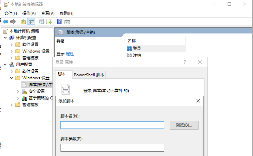Click the 脚本参数(P) input field
The image size is (253, 156).
112,148
